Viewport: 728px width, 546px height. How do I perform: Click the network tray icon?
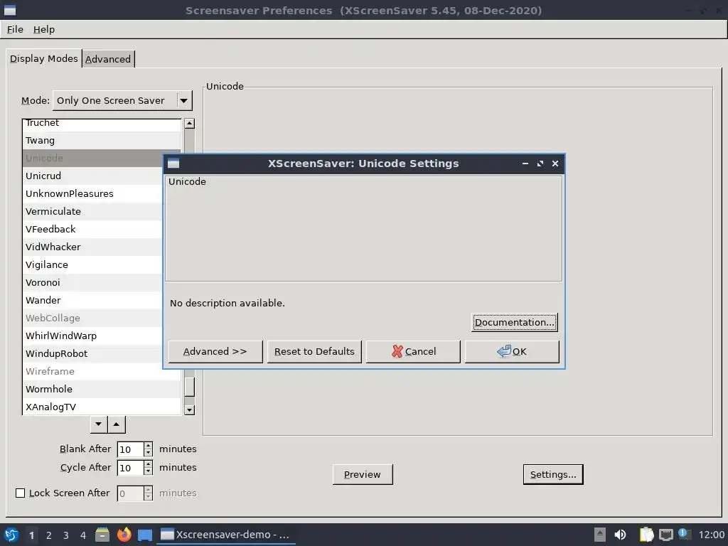point(665,535)
